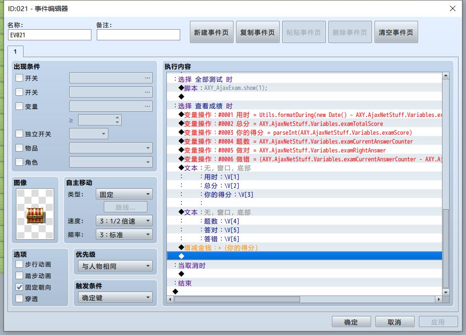This screenshot has height=335, width=466.
Task: Open the 类型 dropdown showing 固定
Action: 124,195
